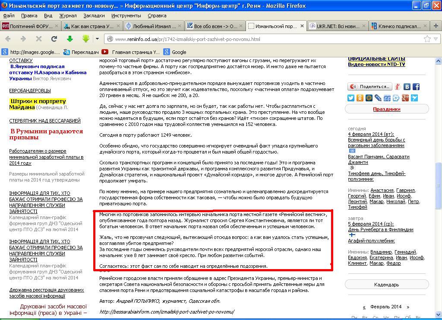Viewport: 442px width, 320px height.
Task: Click page scrollbar down arrow
Action: click(x=438, y=314)
